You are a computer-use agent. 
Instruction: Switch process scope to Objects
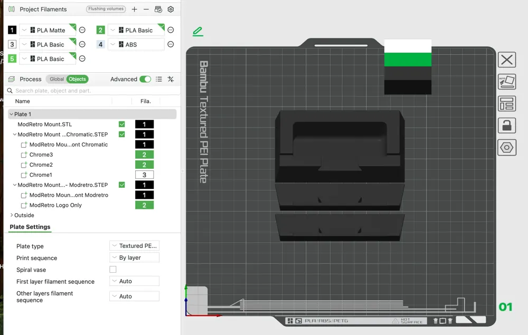point(78,79)
